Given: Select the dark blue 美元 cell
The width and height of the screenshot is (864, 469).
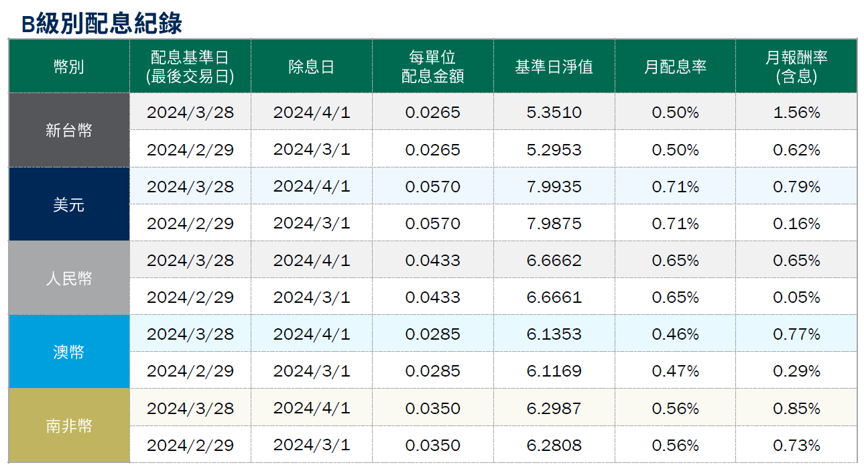Looking at the screenshot, I should coord(69,205).
